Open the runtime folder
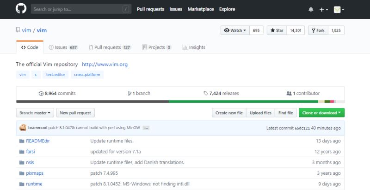The image size is (370, 190). [34, 184]
